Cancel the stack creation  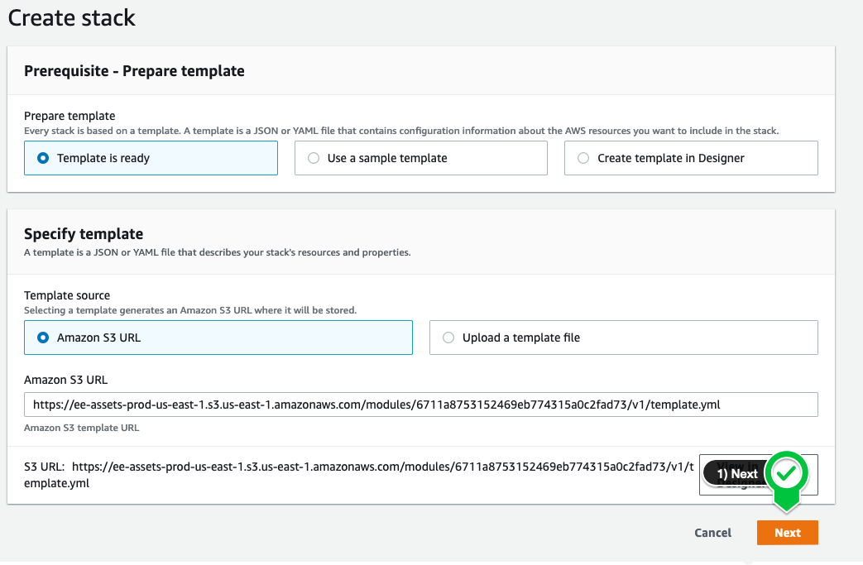pyautogui.click(x=712, y=533)
